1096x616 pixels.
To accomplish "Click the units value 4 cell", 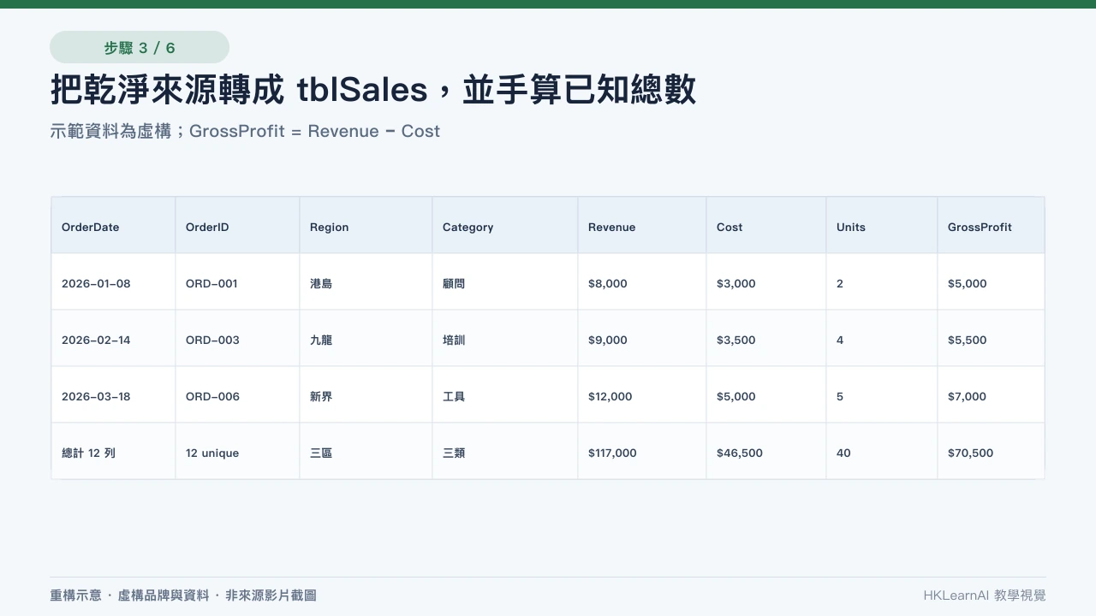I will [882, 338].
